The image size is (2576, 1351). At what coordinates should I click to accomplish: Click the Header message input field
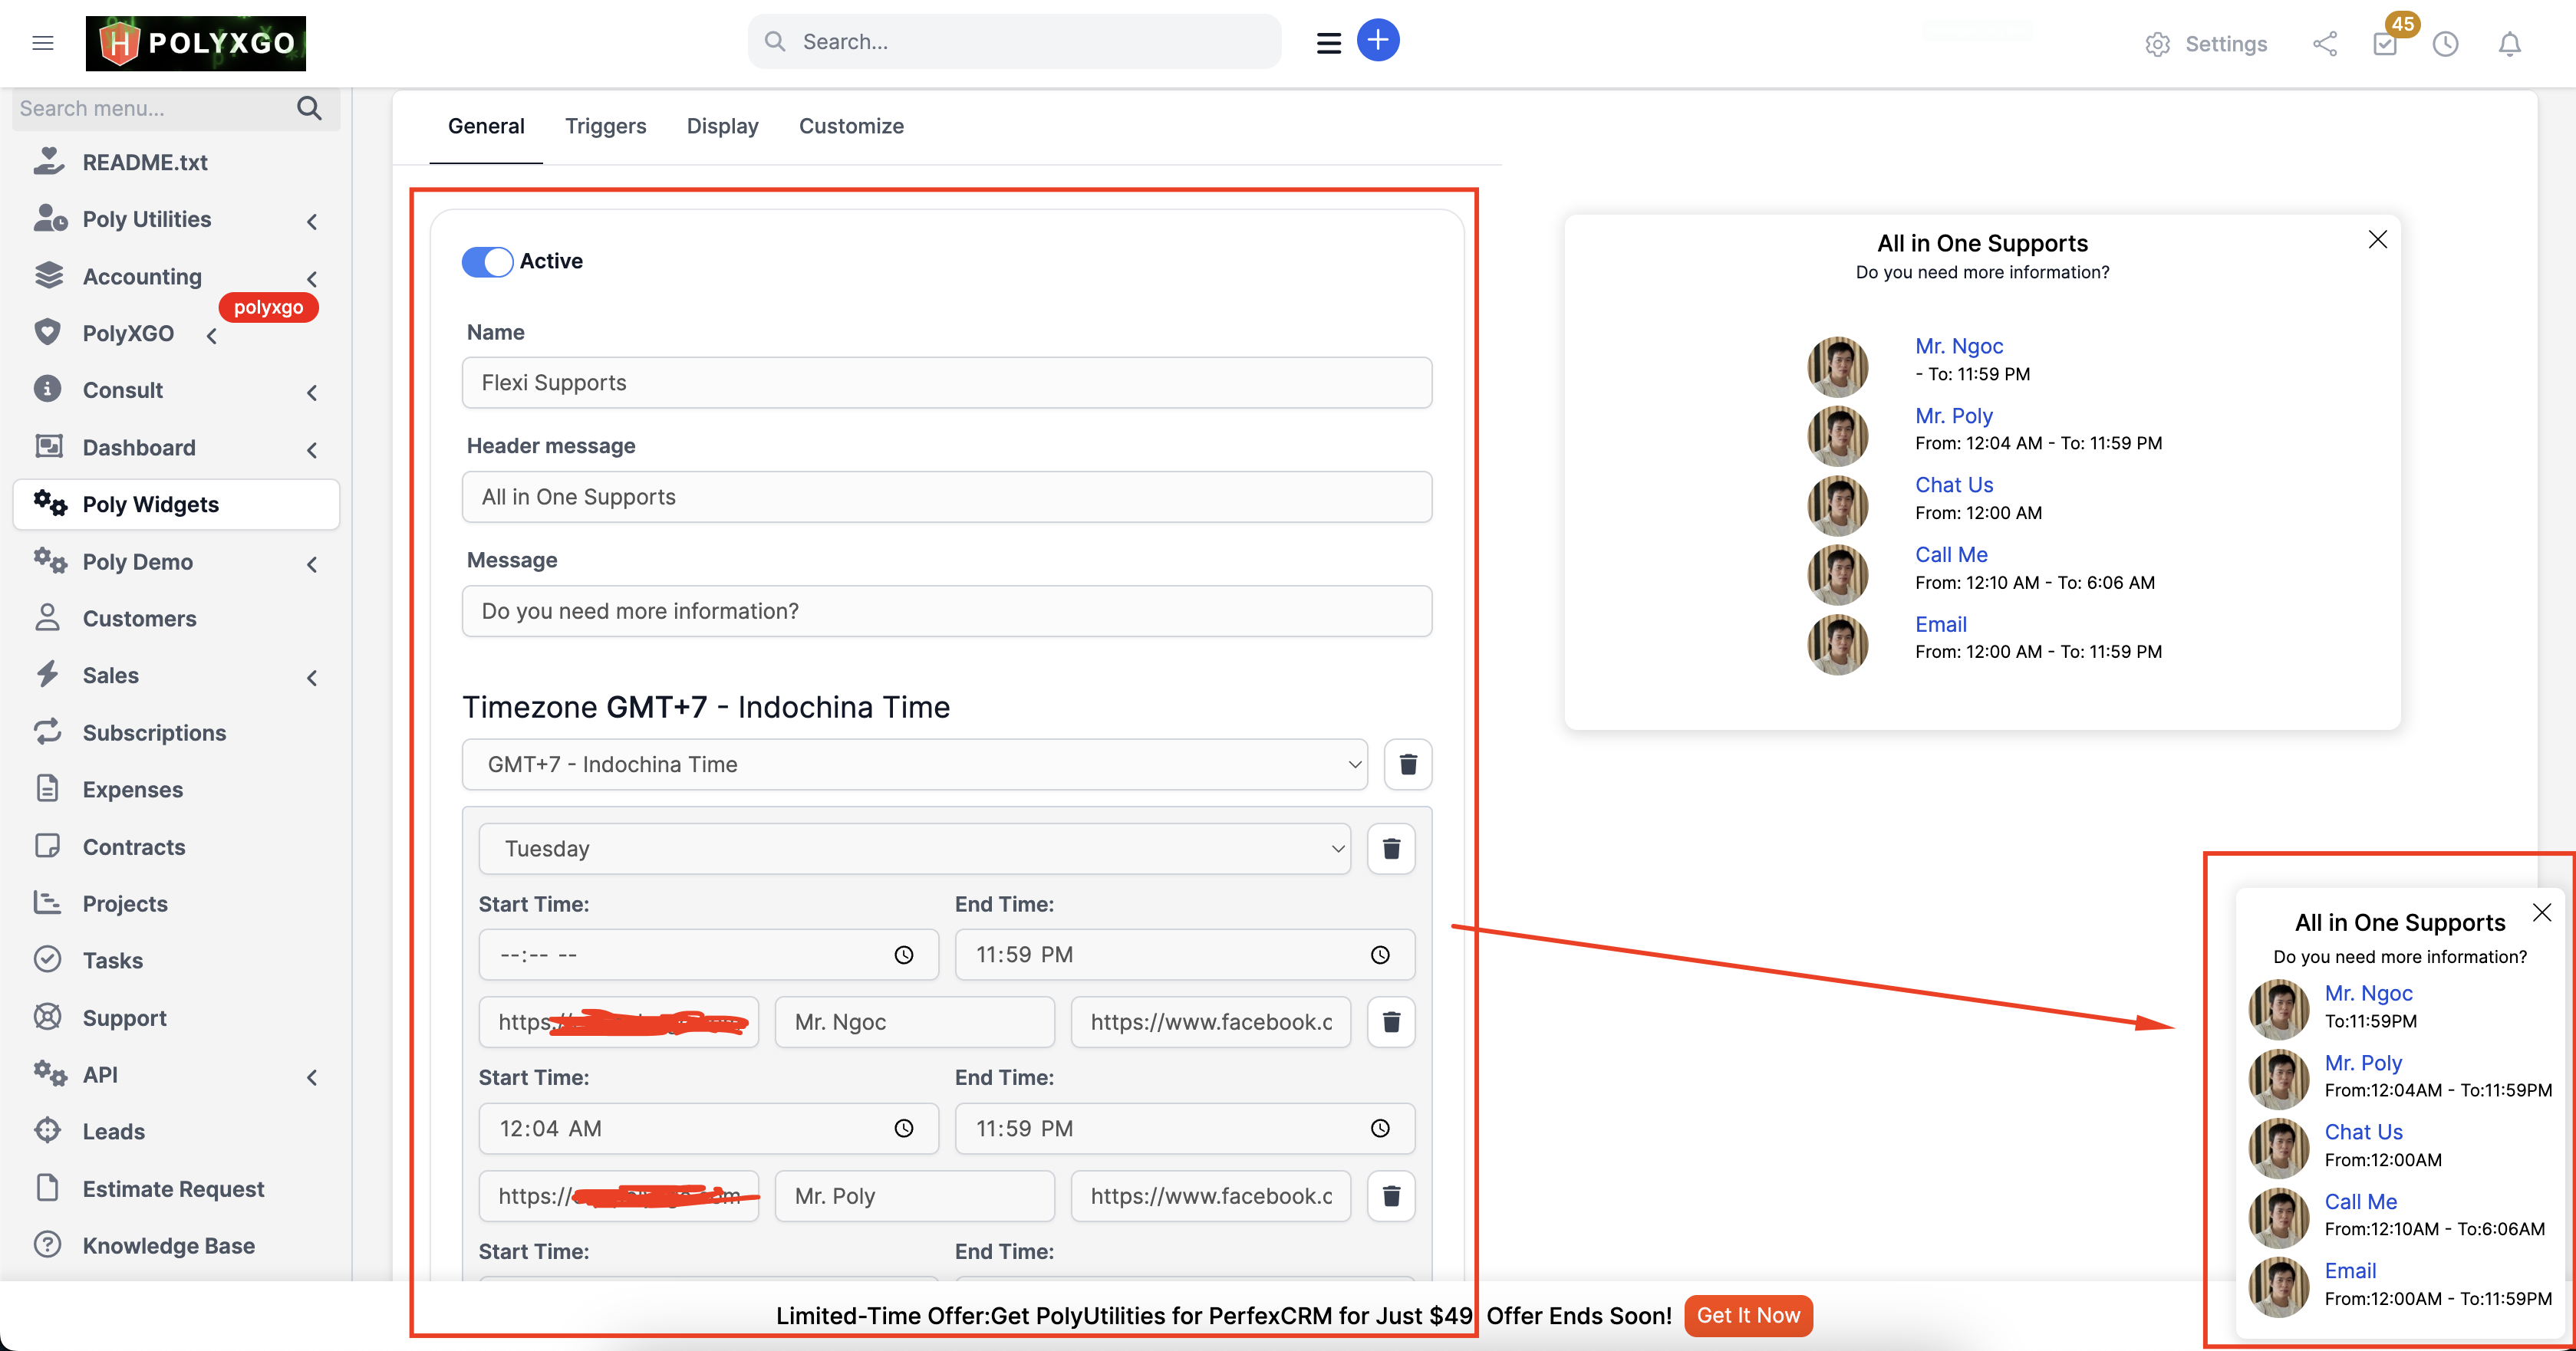[x=946, y=497]
